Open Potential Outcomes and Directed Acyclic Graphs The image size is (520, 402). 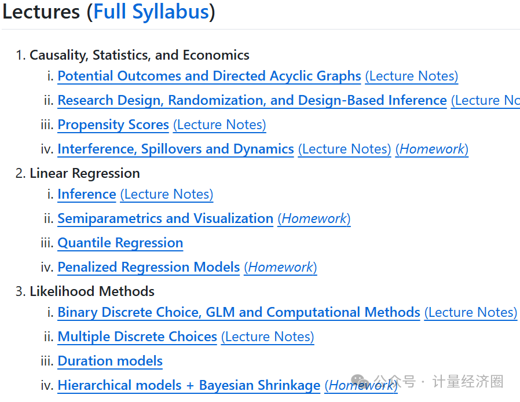(x=209, y=76)
